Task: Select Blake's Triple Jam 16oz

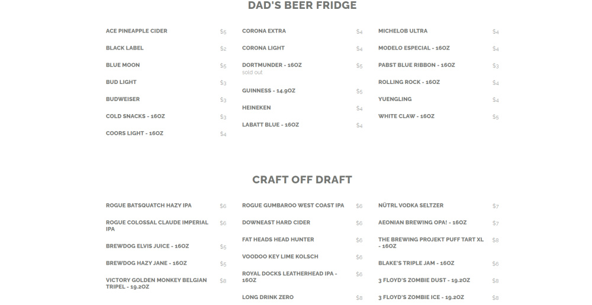Action: coord(416,264)
